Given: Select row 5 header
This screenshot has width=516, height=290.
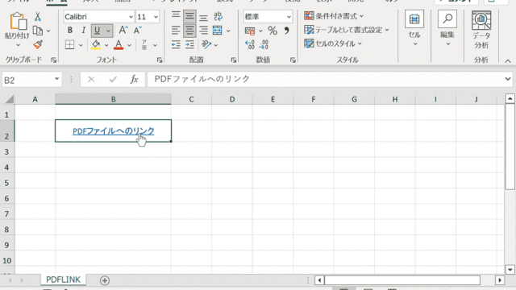Looking at the screenshot, I should [7, 183].
